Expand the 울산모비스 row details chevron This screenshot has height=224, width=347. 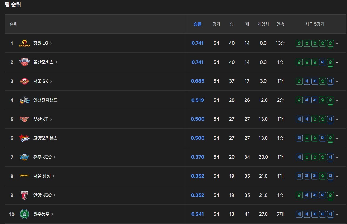(x=337, y=62)
